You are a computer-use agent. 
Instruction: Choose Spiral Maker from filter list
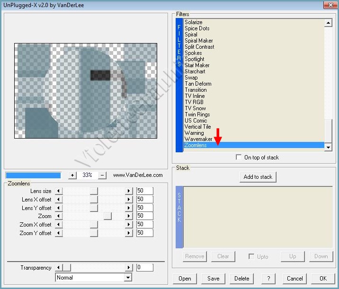click(198, 41)
